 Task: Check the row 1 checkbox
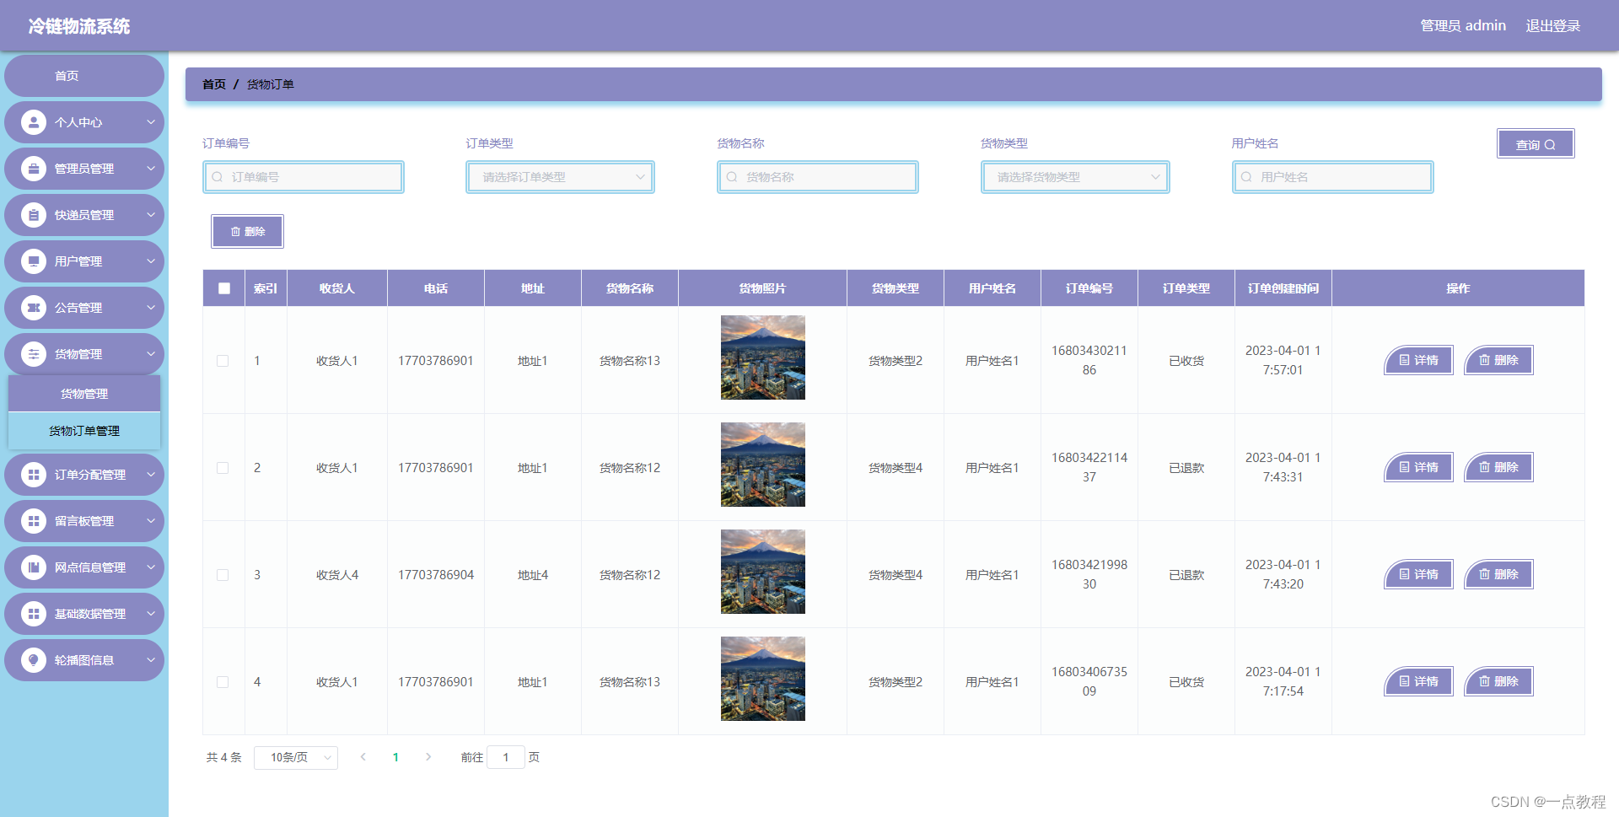[x=223, y=361]
